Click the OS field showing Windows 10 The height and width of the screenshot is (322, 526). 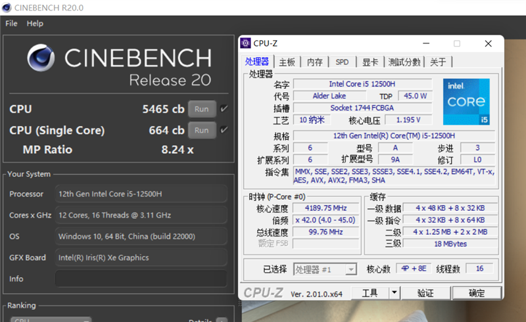[x=141, y=236]
